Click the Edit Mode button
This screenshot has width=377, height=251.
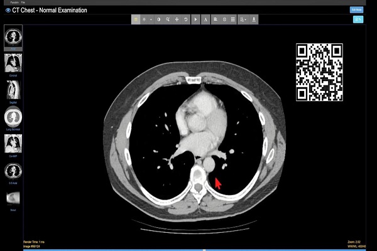tap(356, 10)
